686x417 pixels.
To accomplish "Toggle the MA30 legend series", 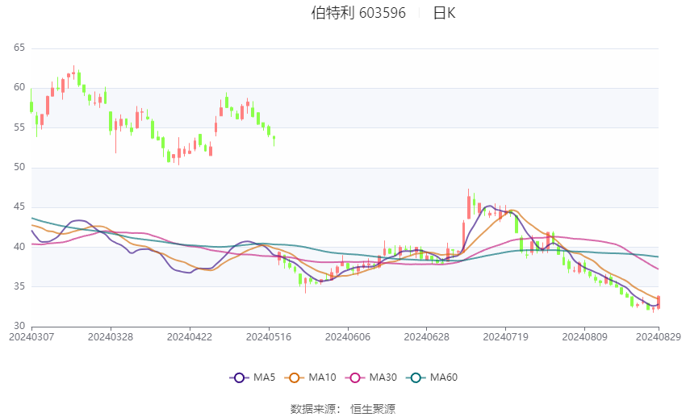I will [371, 377].
